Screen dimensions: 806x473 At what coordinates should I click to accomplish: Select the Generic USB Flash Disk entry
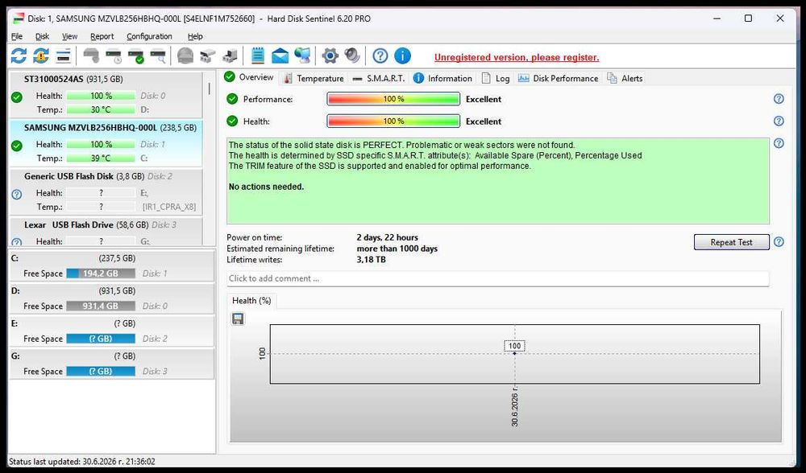106,192
